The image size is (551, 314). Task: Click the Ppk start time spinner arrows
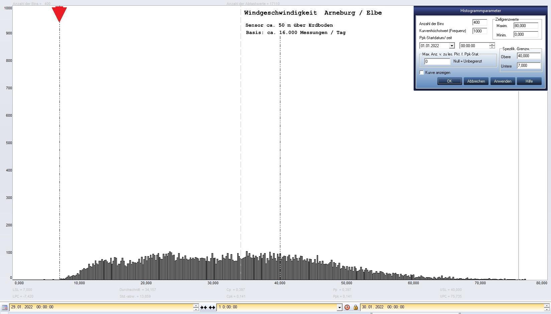492,46
